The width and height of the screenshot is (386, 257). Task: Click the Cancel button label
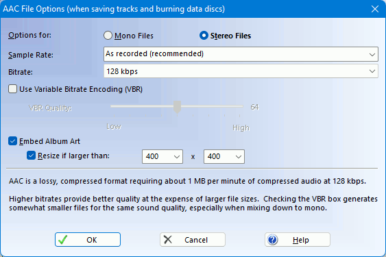[196, 240]
